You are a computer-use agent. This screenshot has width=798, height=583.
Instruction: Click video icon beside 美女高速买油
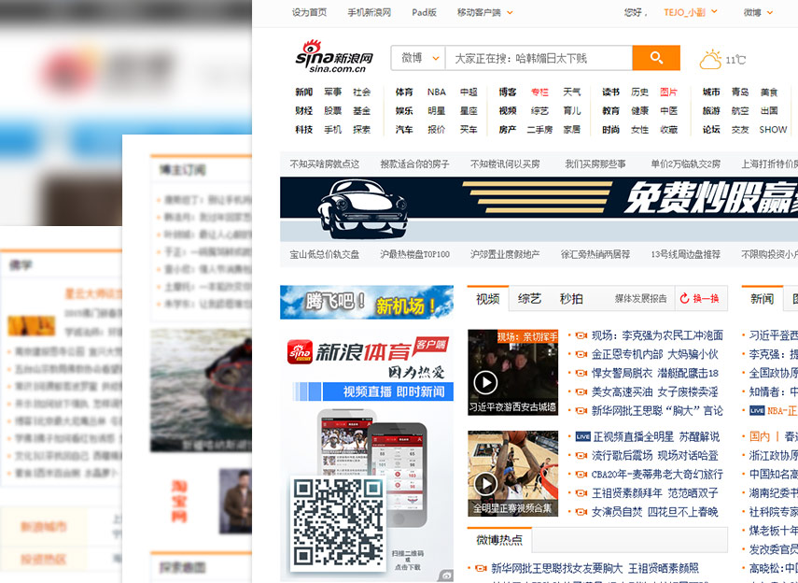(x=581, y=391)
